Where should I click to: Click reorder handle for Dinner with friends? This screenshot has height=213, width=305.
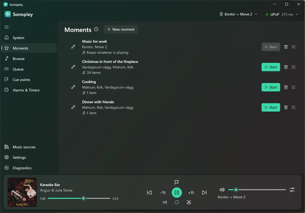[x=293, y=107]
